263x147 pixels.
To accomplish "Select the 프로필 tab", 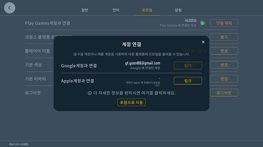I will pyautogui.click(x=147, y=10).
